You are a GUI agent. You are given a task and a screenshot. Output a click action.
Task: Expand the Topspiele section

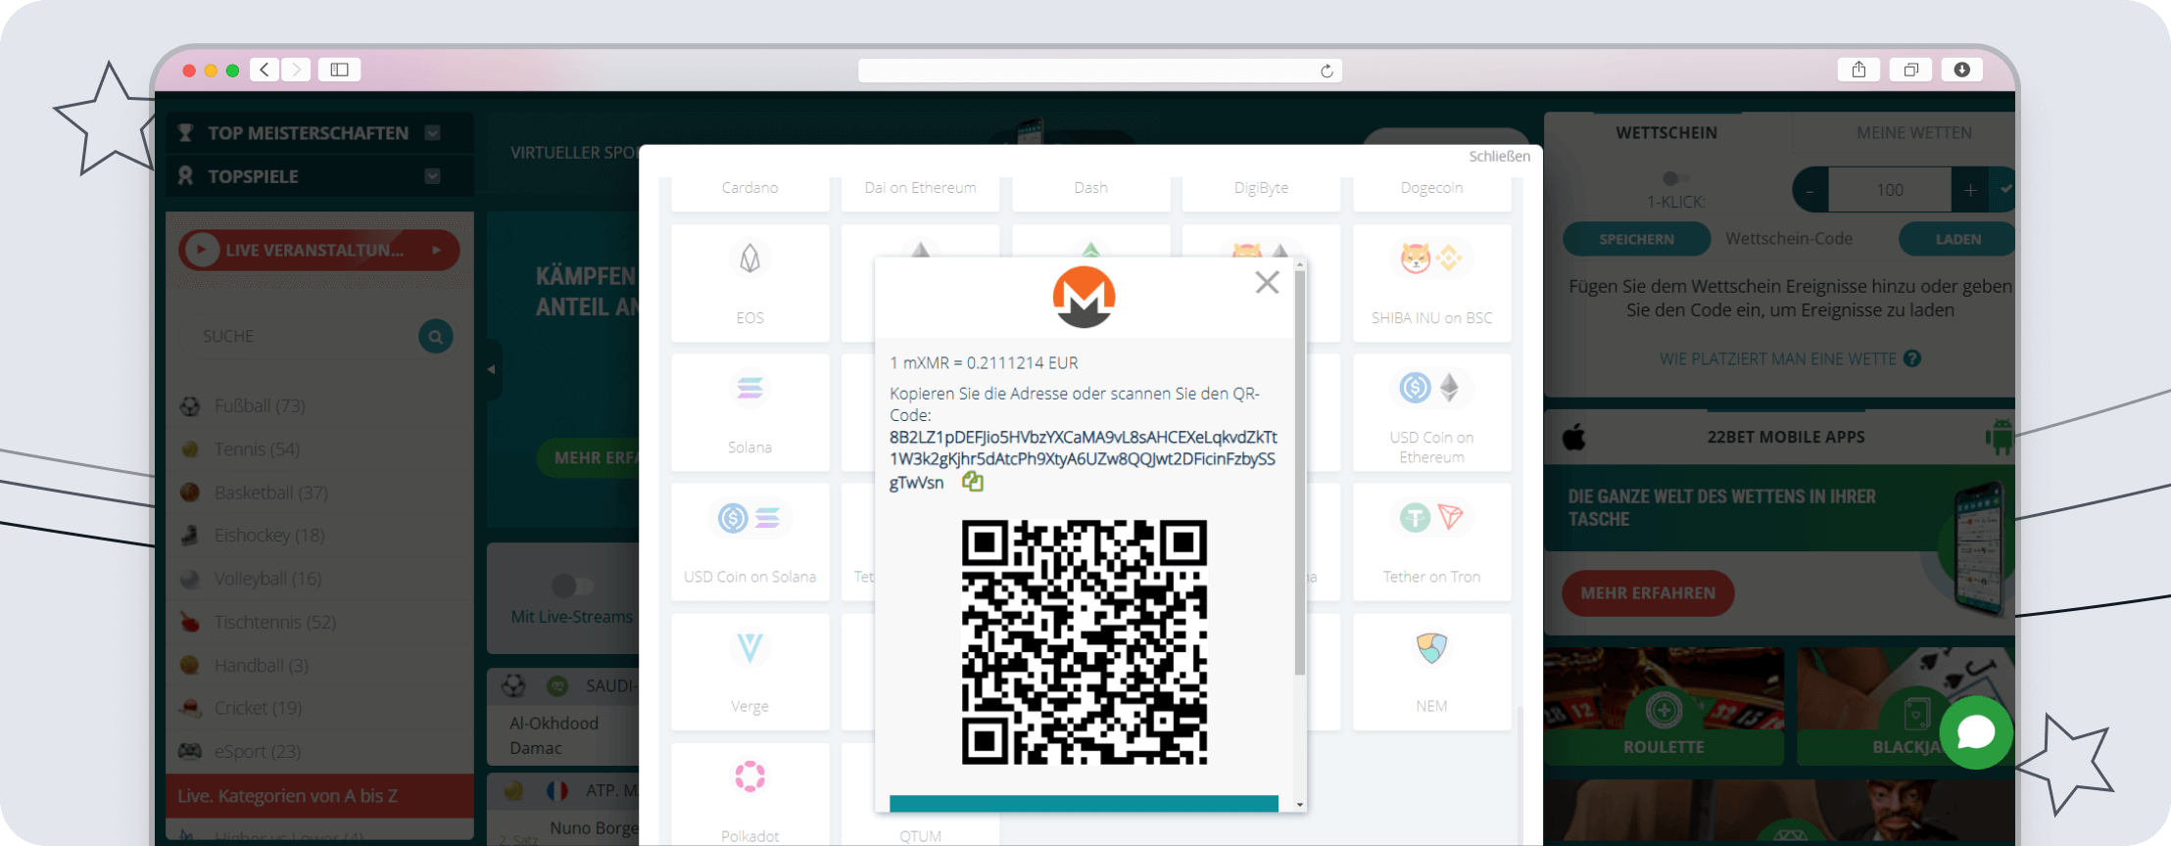[432, 176]
